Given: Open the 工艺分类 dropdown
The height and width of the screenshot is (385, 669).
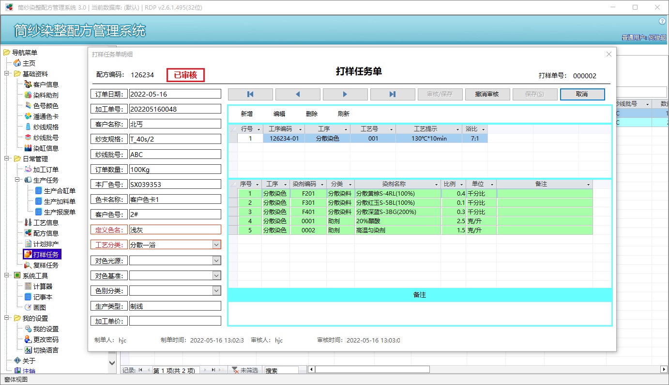Looking at the screenshot, I should (x=216, y=244).
